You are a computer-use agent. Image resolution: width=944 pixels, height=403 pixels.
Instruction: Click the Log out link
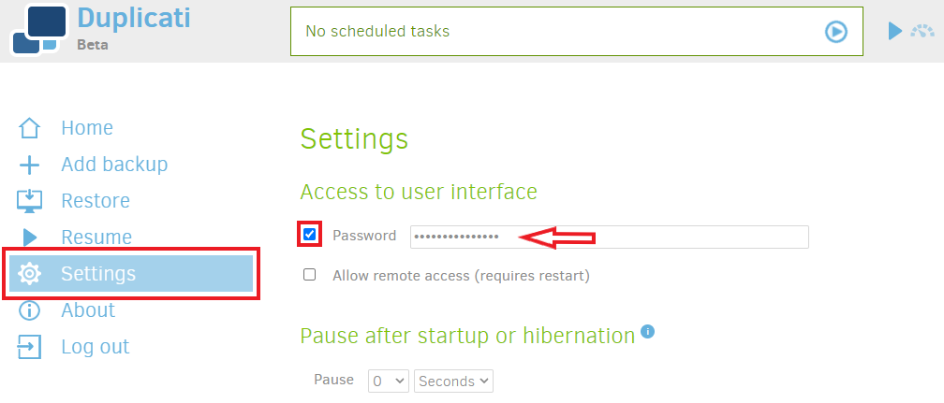click(96, 347)
